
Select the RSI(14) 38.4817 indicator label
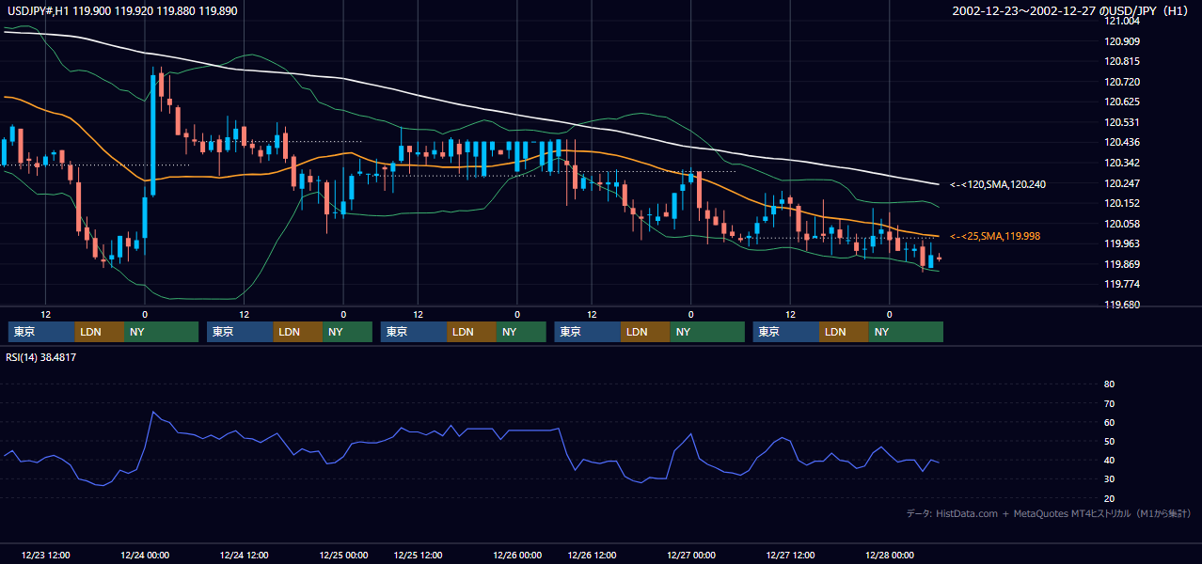[x=41, y=357]
